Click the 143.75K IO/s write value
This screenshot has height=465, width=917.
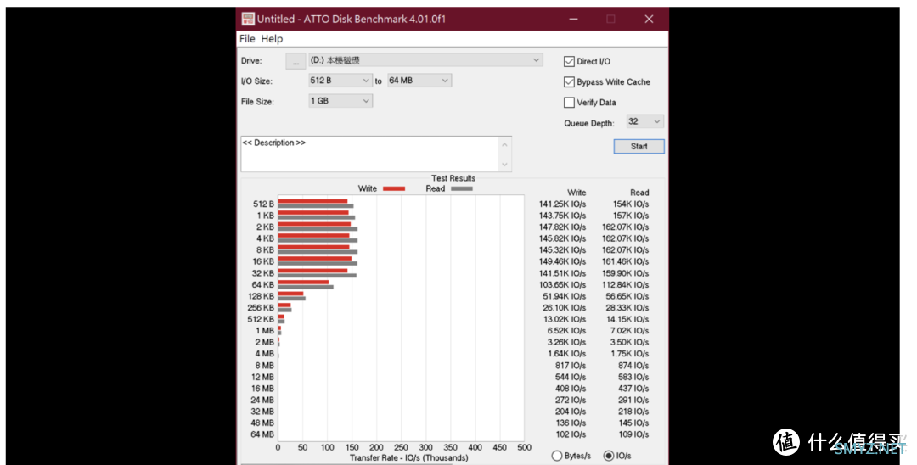[562, 216]
